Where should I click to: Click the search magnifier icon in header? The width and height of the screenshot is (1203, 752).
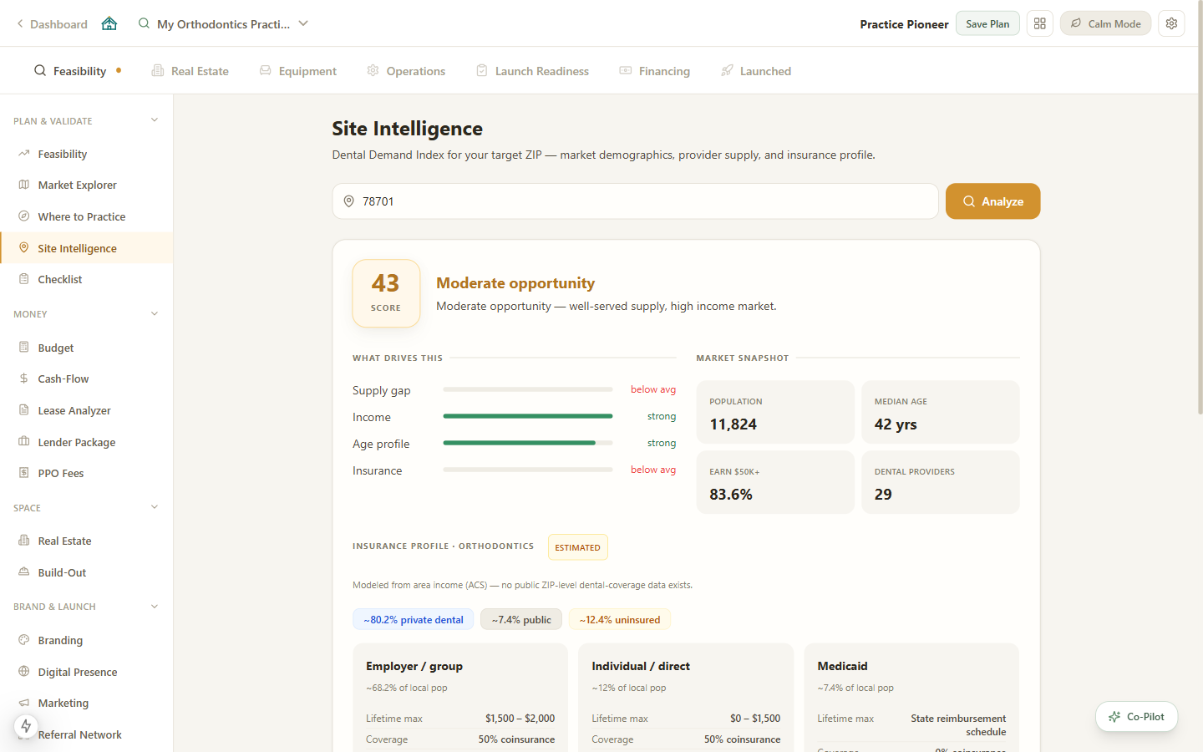[144, 23]
